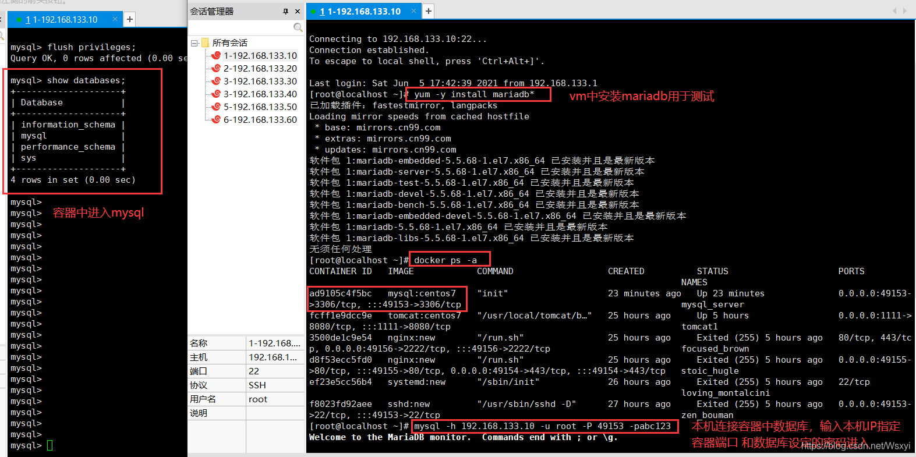Screen dimensions: 916x457
Task: Click container name stoic_hugle
Action: tap(710, 371)
